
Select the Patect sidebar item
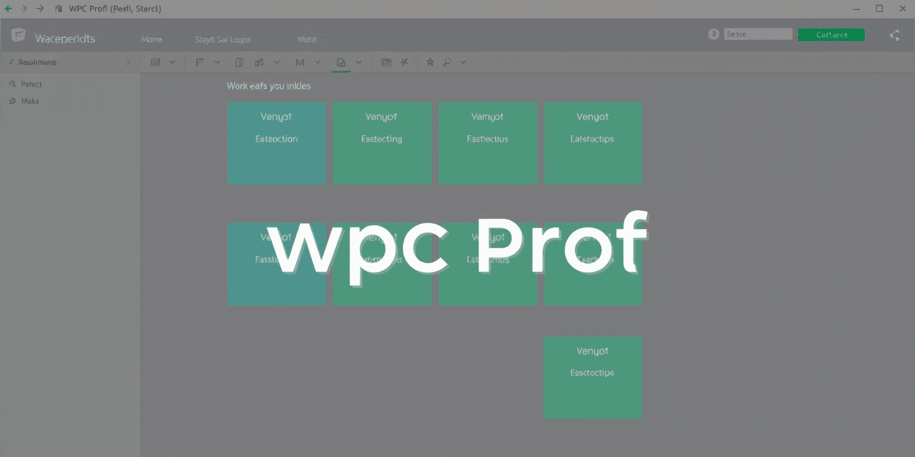pos(26,84)
